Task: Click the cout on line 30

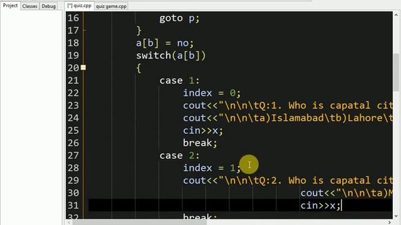Action: click(x=346, y=193)
